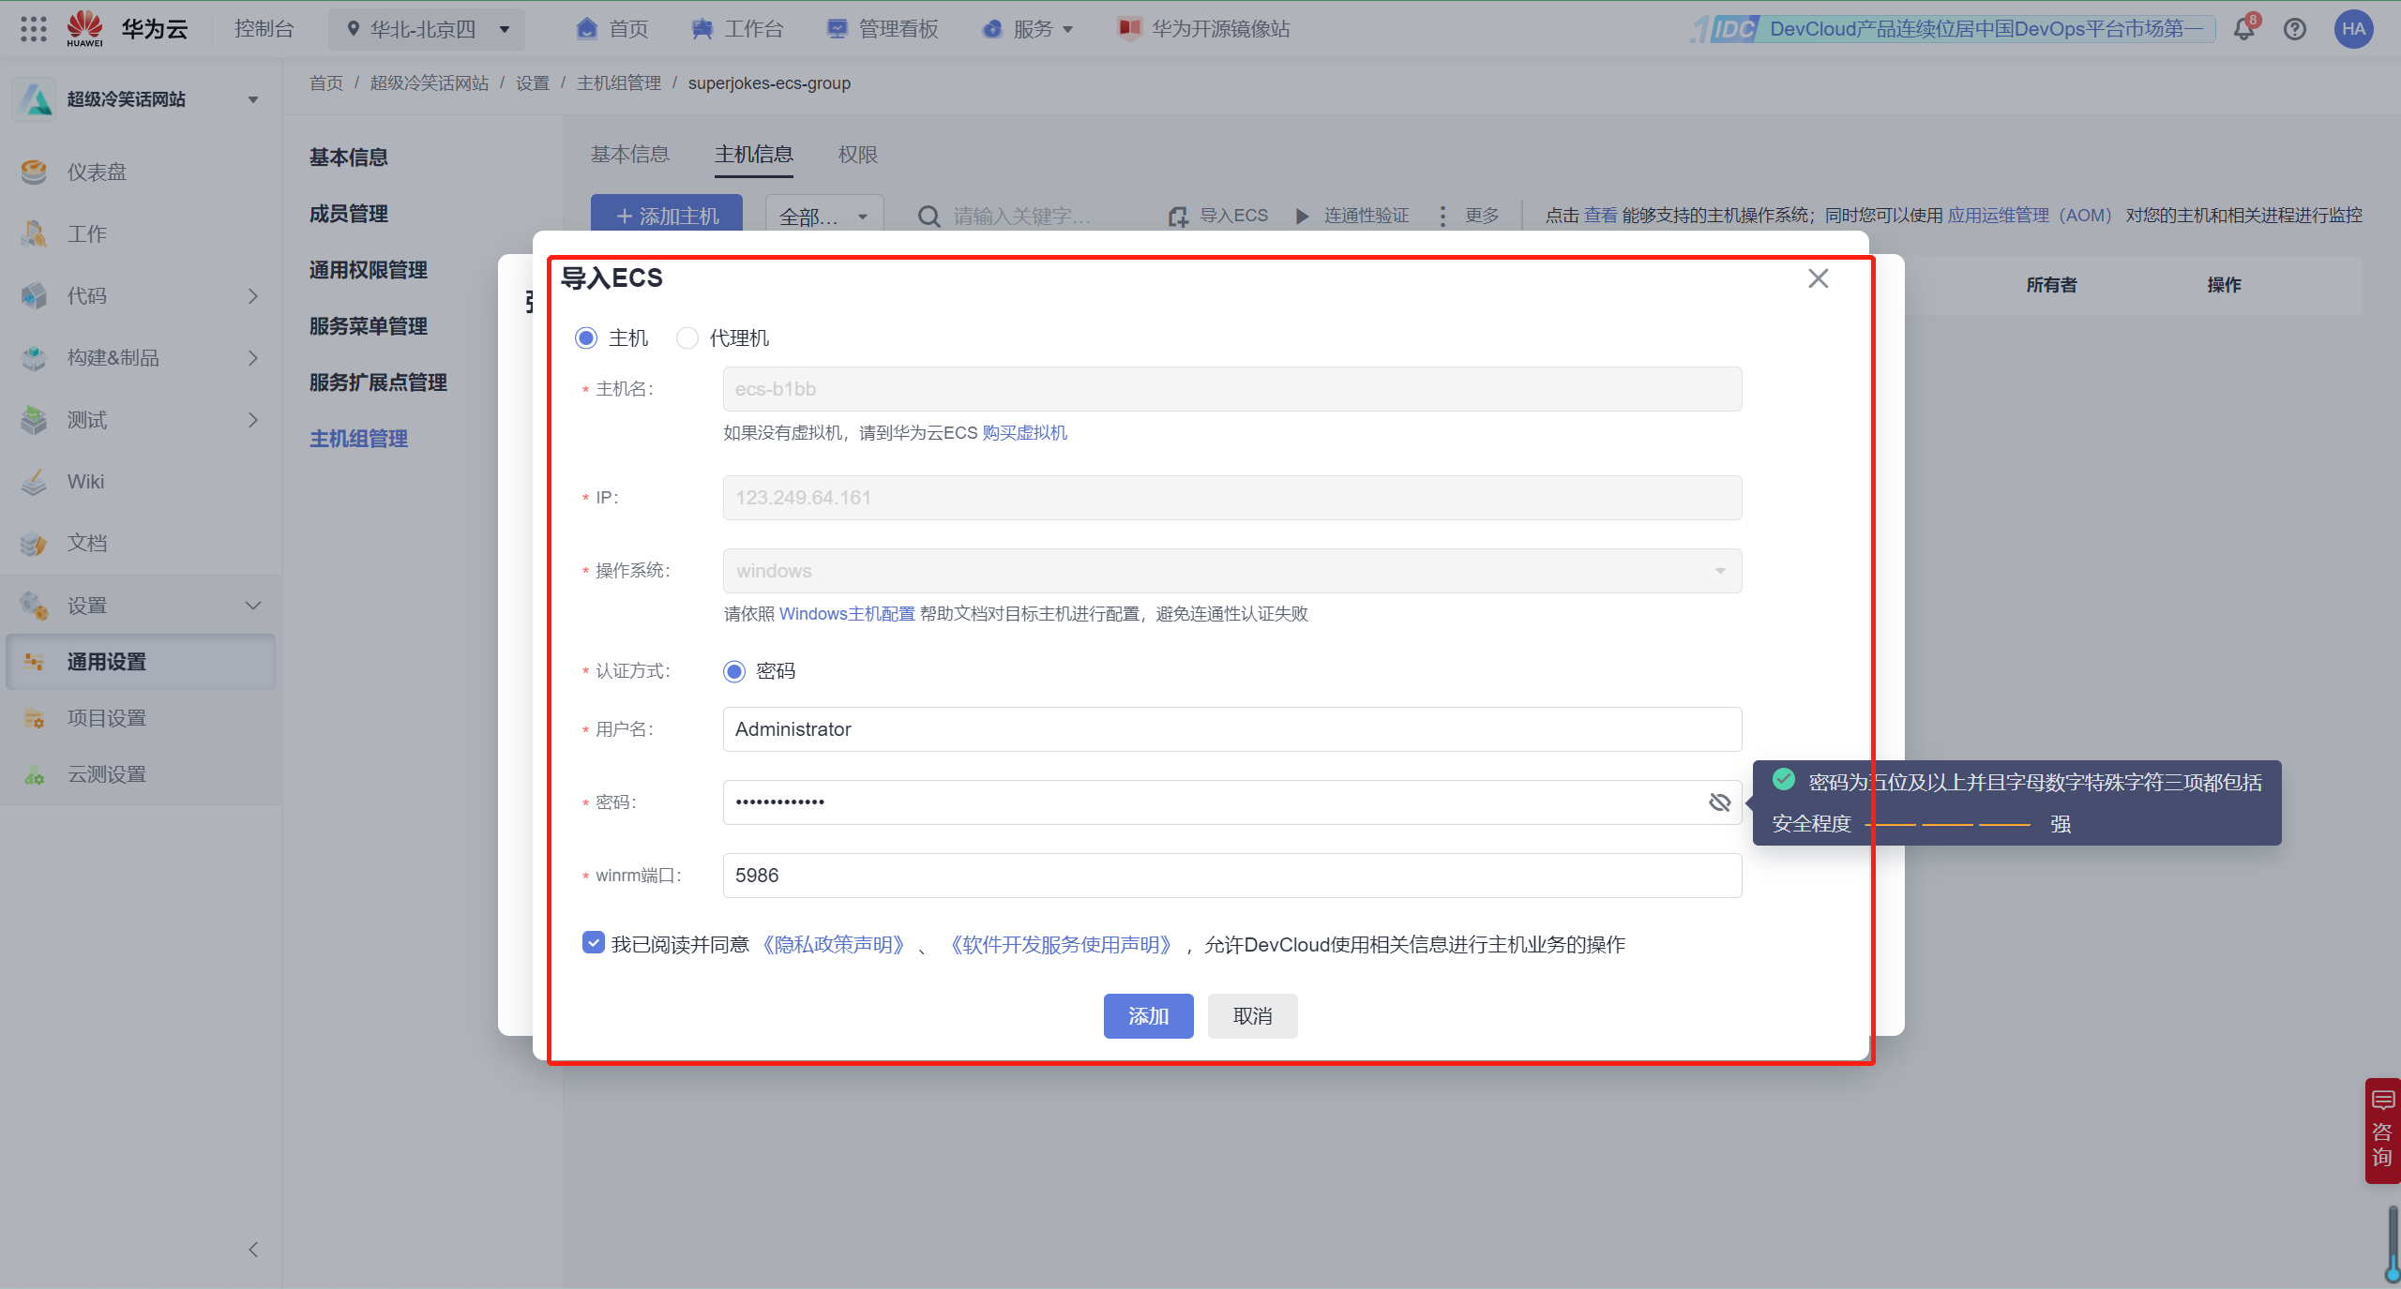Uncheck the privacy agreement checkbox
Screen dimensions: 2401x1289
[593, 942]
